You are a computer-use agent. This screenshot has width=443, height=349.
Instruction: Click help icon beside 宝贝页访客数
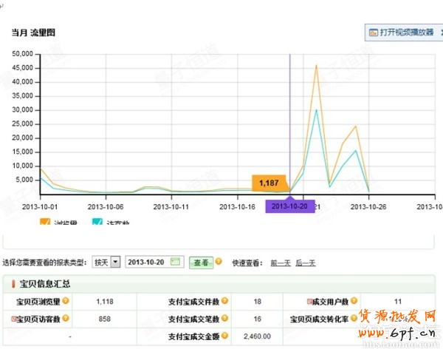[x=66, y=318]
